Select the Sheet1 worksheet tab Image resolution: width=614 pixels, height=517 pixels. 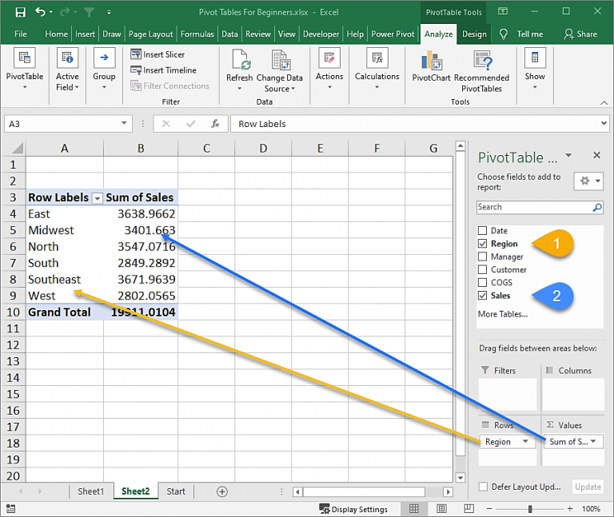point(91,491)
